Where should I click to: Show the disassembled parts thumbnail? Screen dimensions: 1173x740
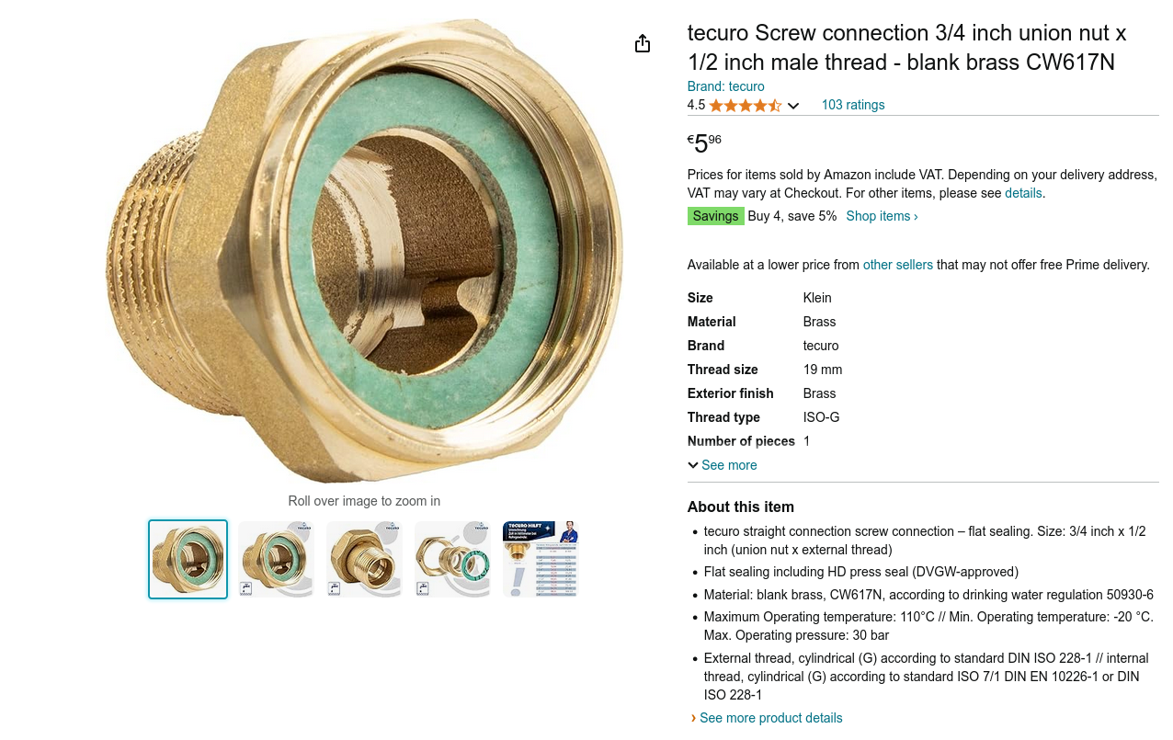[x=452, y=559]
